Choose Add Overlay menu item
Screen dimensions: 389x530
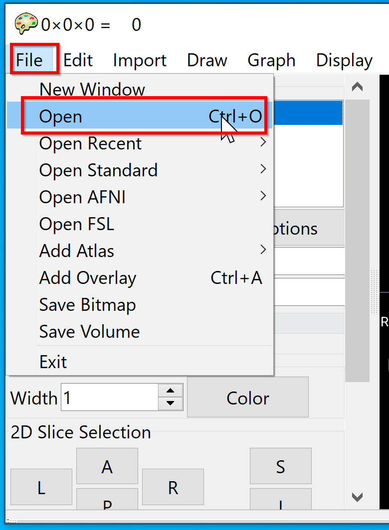point(140,278)
